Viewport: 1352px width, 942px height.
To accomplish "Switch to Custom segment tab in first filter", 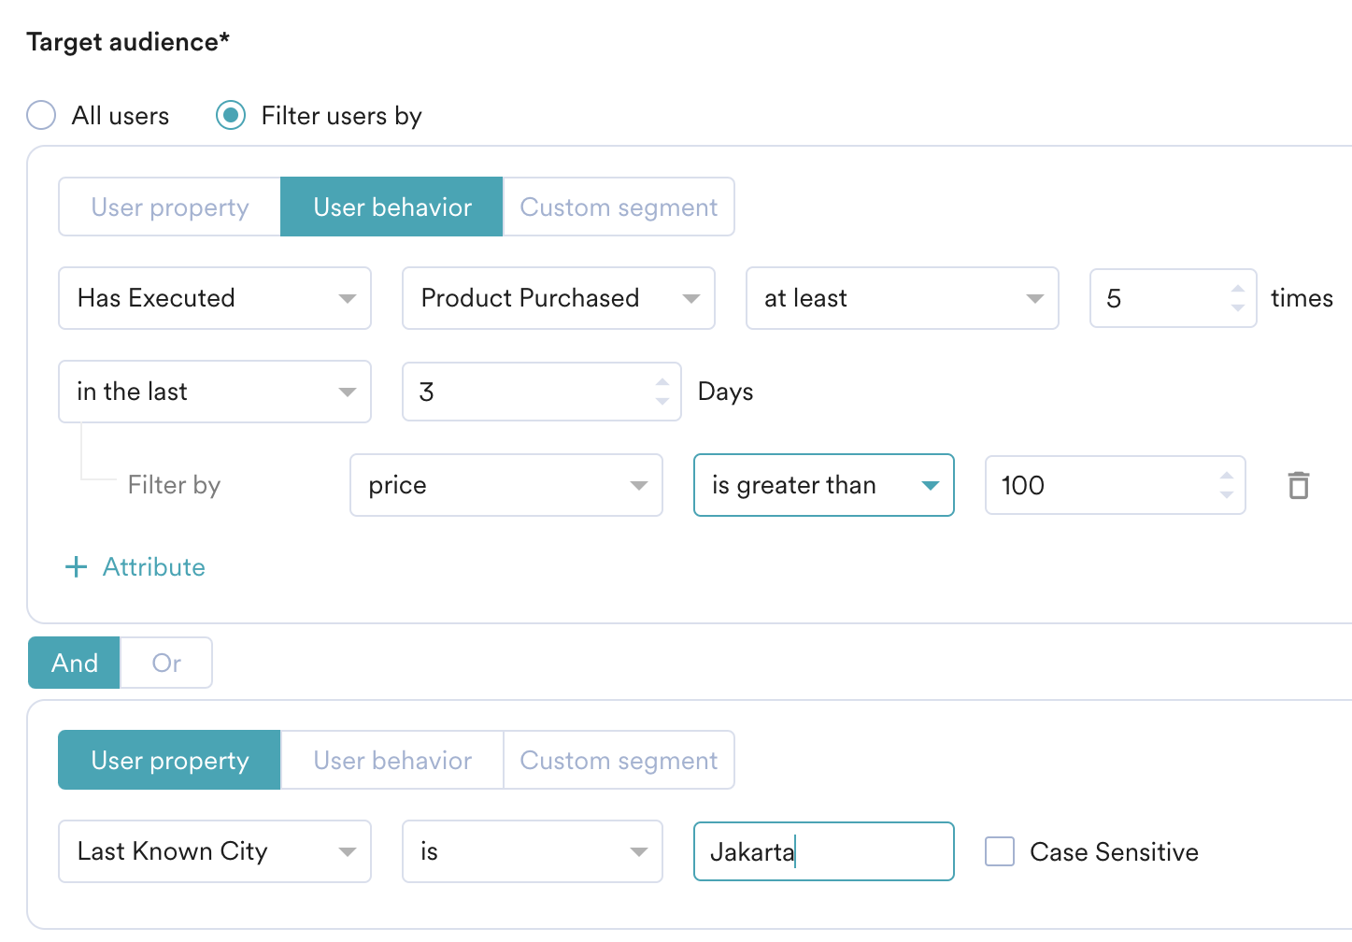I will pos(619,207).
